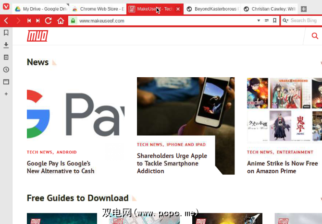Switch to Chrome Web Store tab

98,9
